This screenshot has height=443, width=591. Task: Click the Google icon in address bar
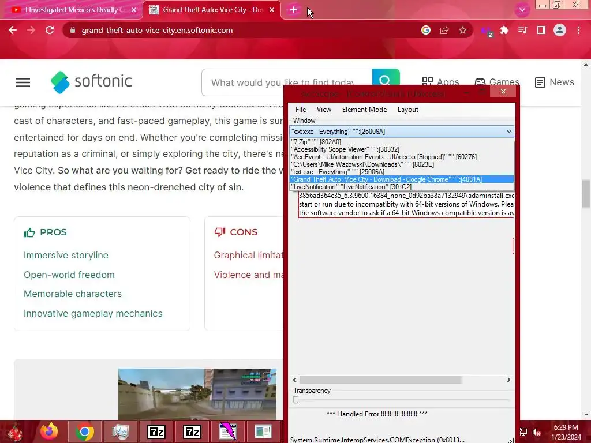tap(426, 30)
